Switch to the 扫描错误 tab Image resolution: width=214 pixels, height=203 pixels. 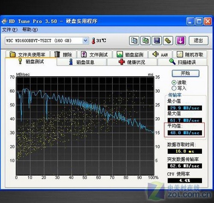pos(182,62)
